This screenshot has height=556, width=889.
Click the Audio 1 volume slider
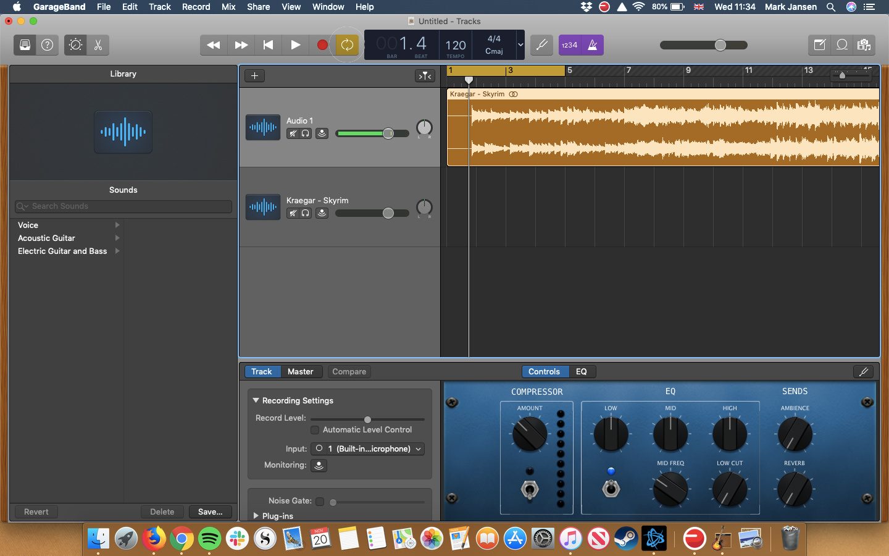coord(372,133)
